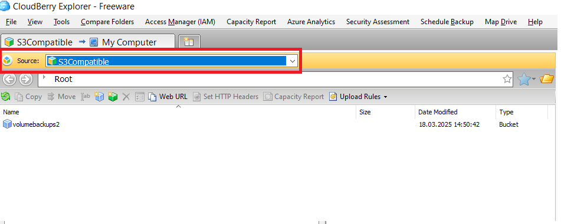561x224 pixels.
Task: Open the Azure Analytics menu
Action: [x=311, y=22]
